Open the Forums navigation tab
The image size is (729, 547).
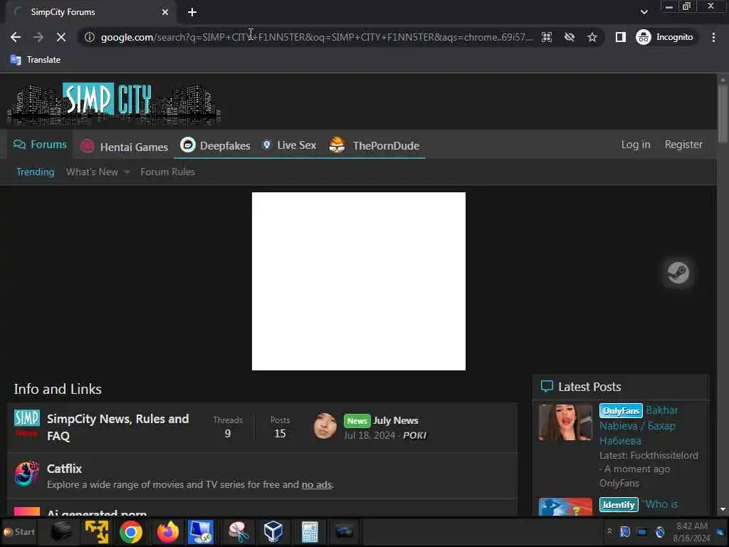pos(40,145)
